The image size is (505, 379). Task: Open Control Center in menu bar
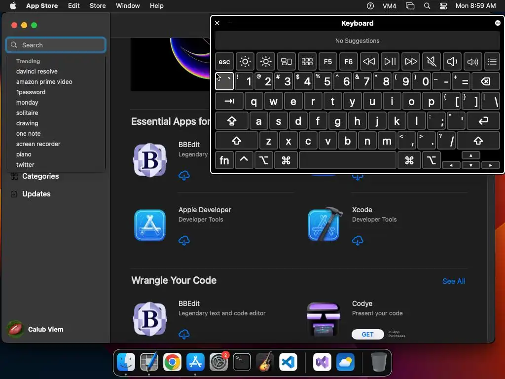point(443,6)
